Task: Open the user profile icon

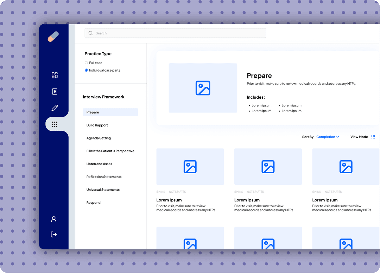Action: [x=54, y=219]
